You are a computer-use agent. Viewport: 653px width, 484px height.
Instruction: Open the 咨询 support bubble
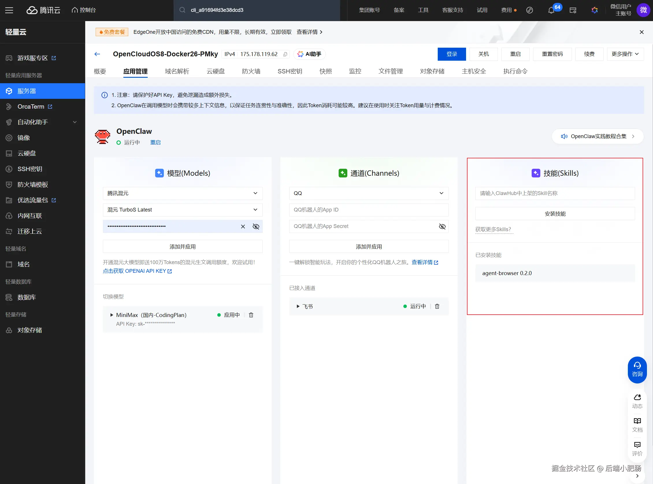637,370
